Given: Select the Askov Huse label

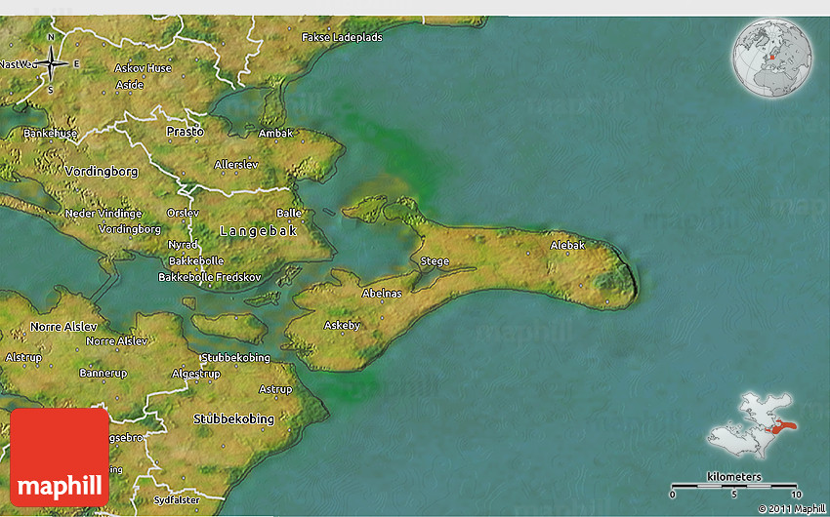Looking at the screenshot, I should coord(143,68).
